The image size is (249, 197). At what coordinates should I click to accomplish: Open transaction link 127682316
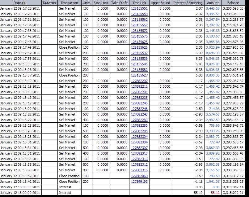click(x=139, y=170)
